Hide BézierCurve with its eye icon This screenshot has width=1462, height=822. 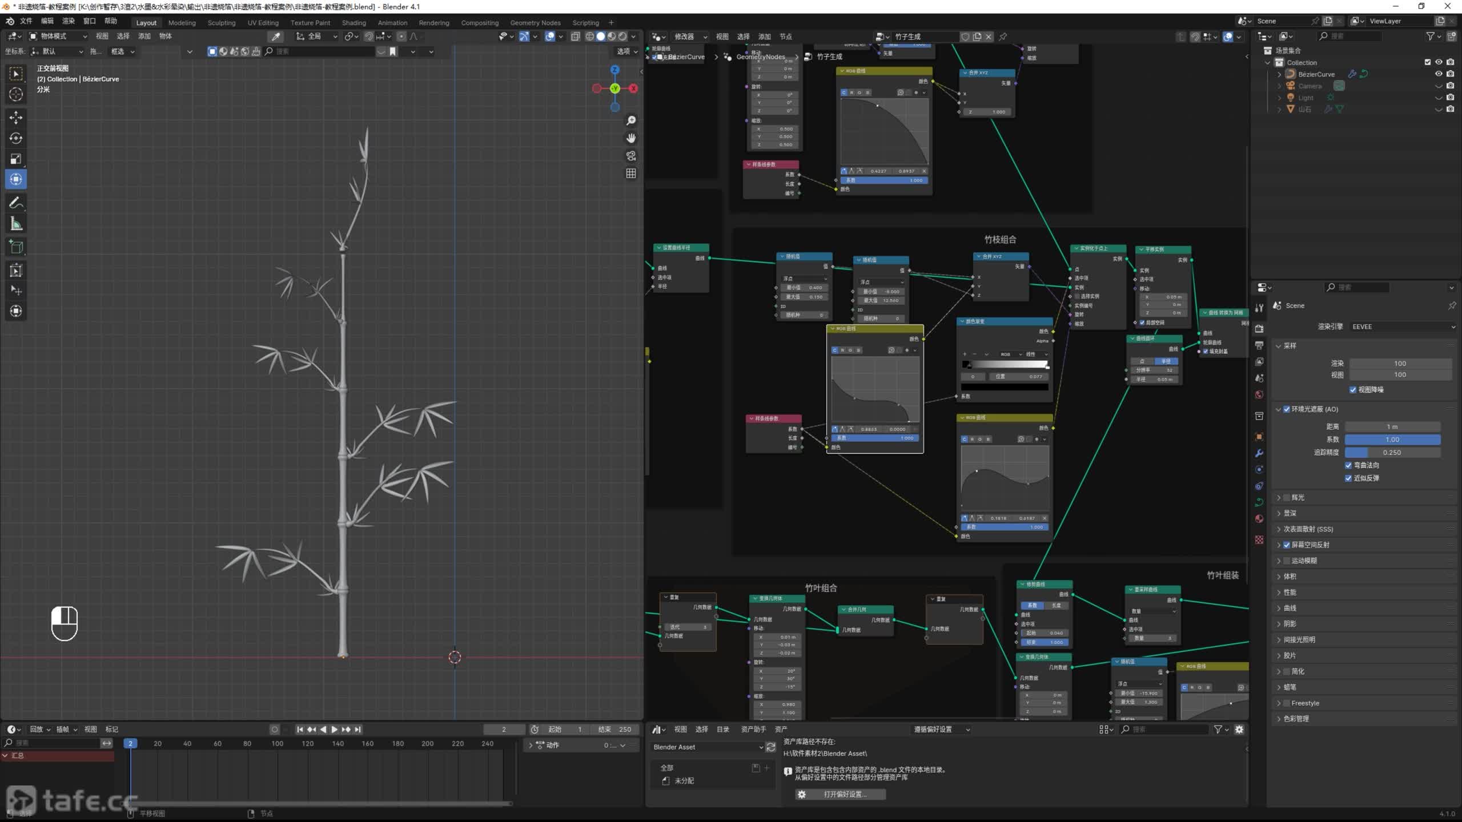(x=1439, y=74)
